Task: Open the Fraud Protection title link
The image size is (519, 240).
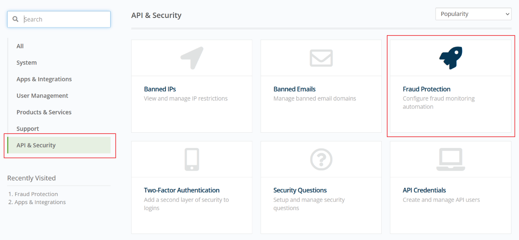Action: [426, 89]
